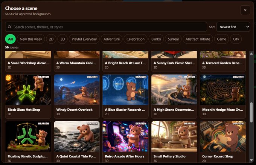The height and width of the screenshot is (165, 256).
Task: Choose the Floating Kinetic Sculpture thumbnail
Action: [28, 136]
